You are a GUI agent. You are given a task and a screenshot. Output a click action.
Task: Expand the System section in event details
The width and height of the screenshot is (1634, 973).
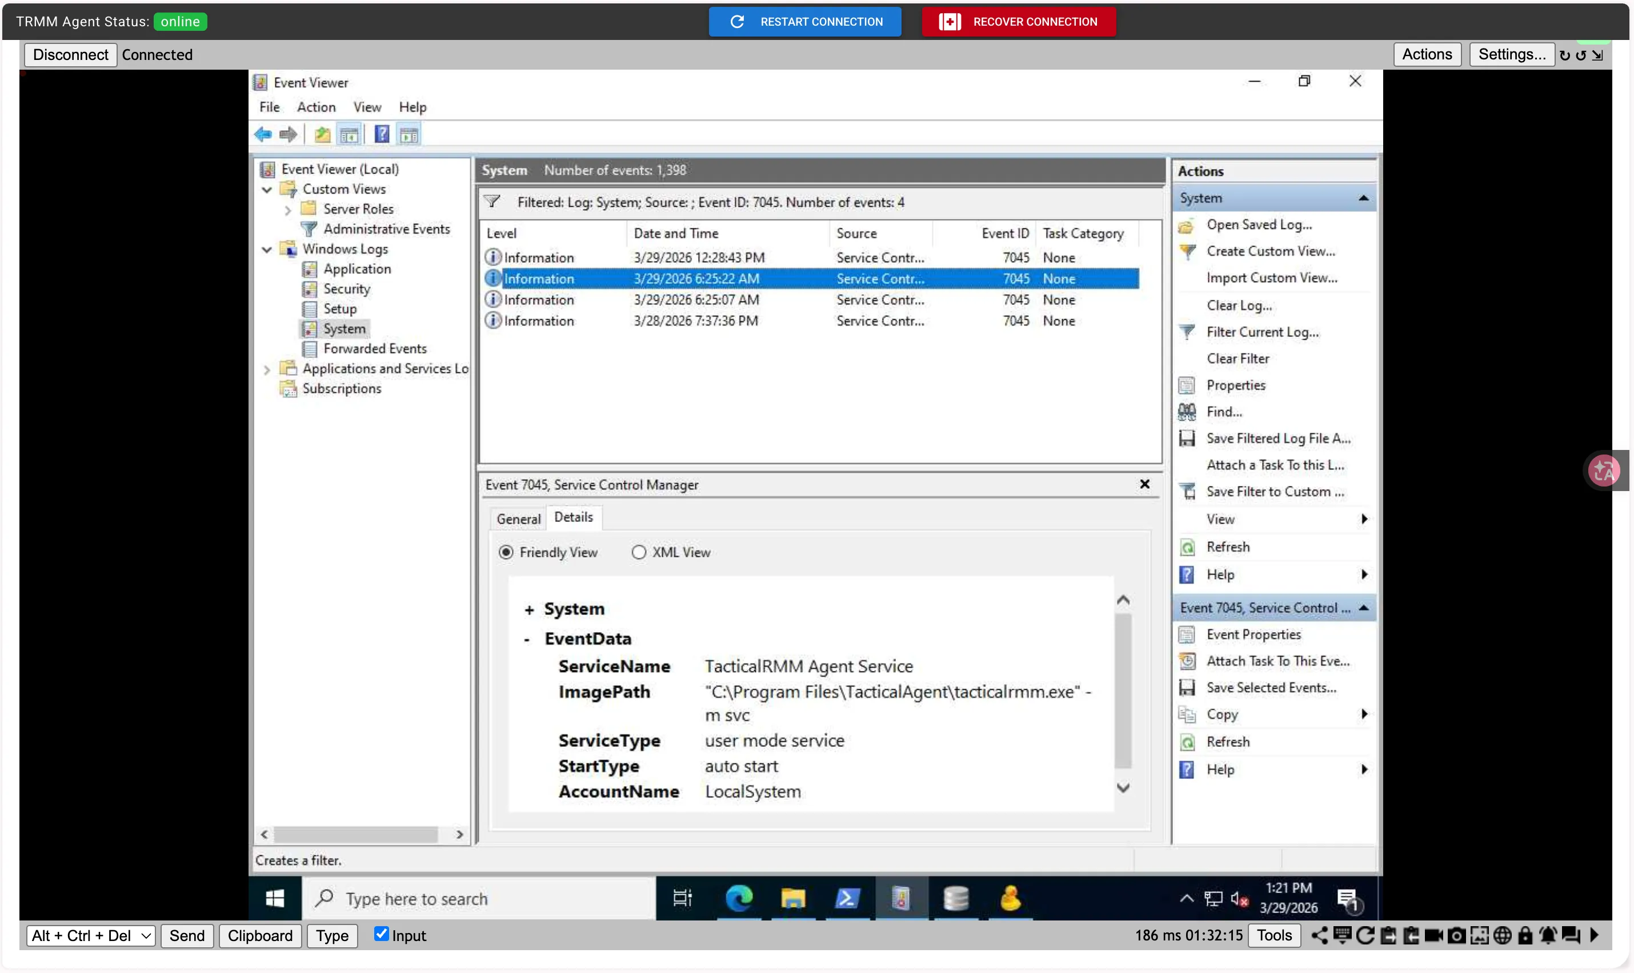[528, 610]
